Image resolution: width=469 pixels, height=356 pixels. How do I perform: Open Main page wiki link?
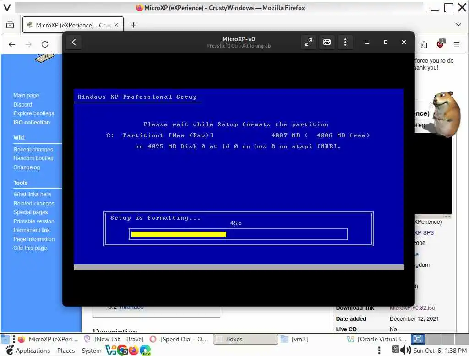click(26, 95)
